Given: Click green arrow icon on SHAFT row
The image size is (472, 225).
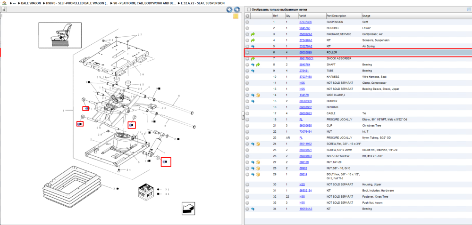Looking at the screenshot, I should 258,64.
